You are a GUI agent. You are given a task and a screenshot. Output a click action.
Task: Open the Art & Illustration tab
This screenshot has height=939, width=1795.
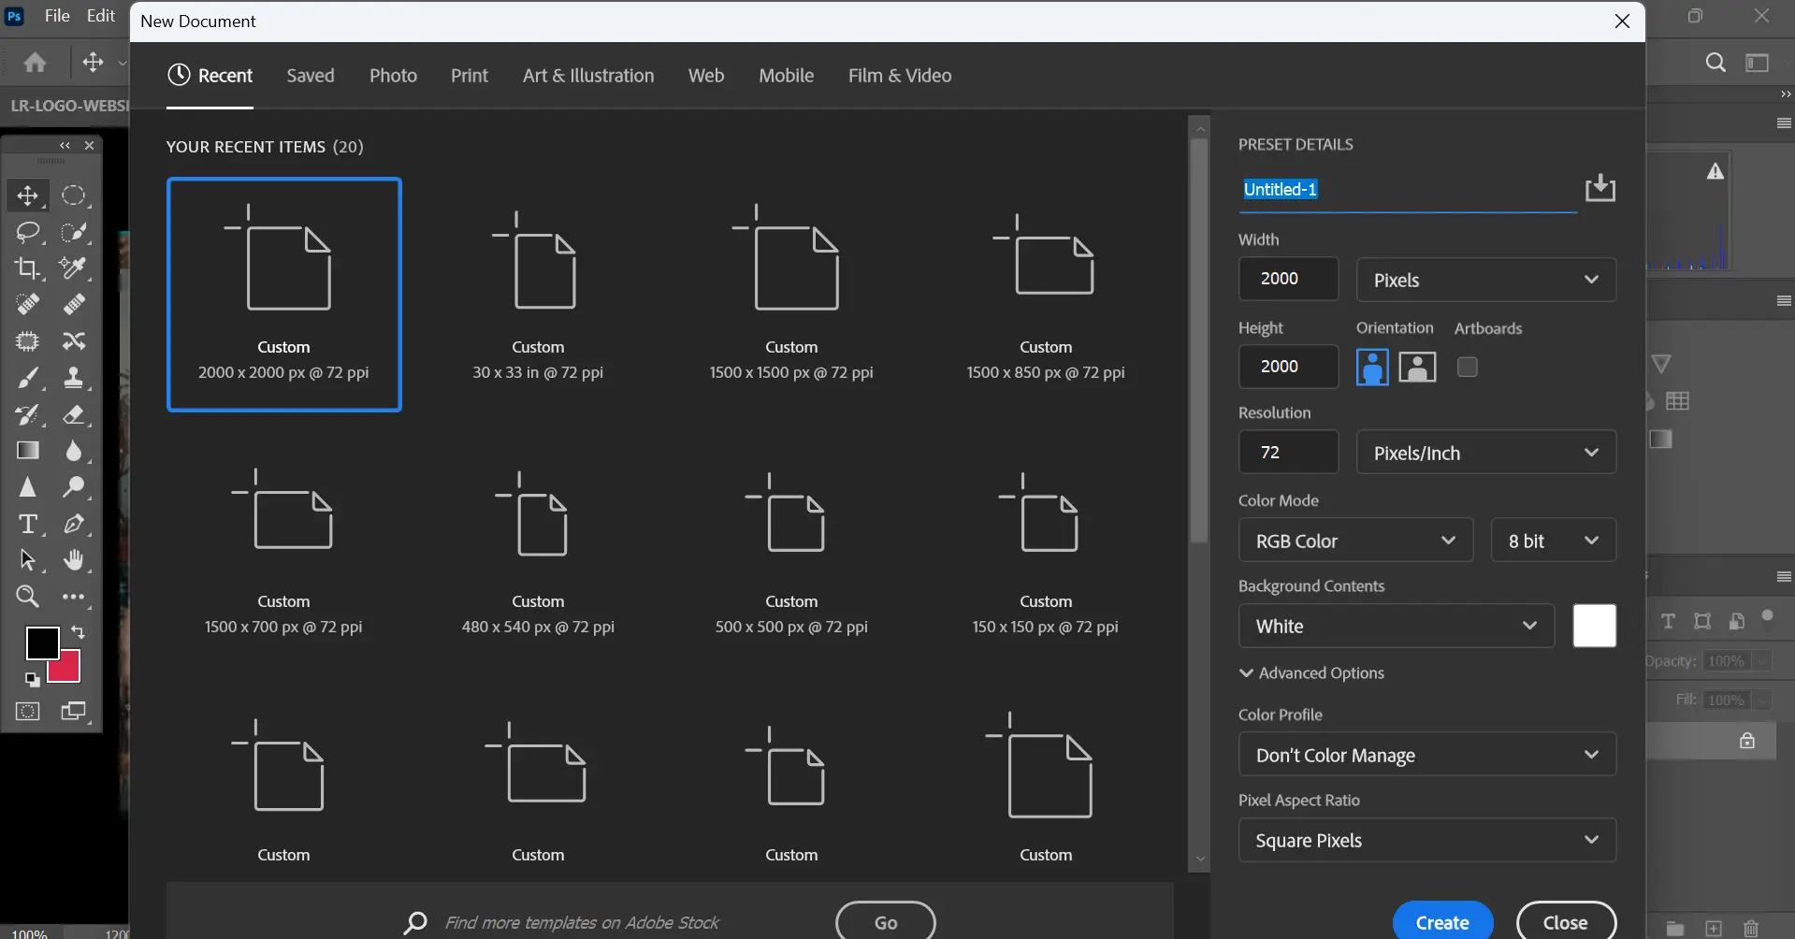588,76
